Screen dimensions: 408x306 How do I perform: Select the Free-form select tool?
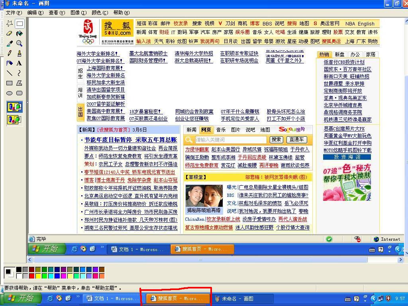tap(10, 24)
